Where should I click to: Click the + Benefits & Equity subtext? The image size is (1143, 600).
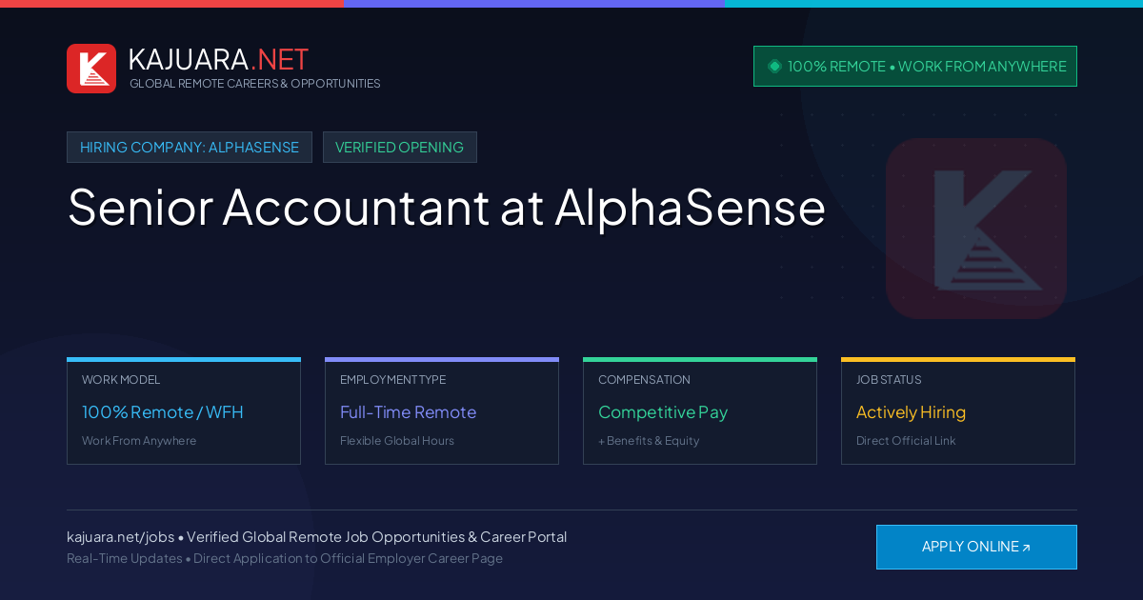click(649, 441)
